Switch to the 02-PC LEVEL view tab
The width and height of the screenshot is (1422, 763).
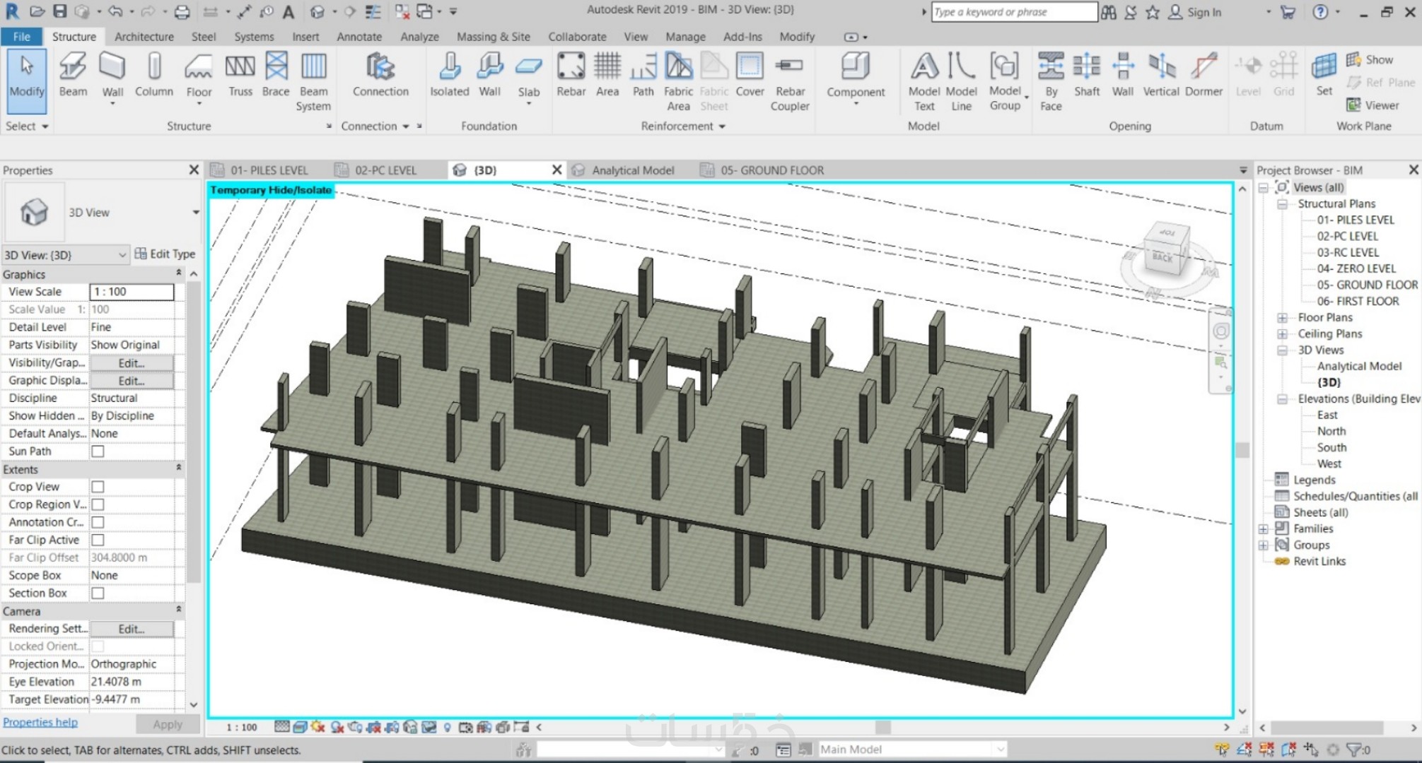click(385, 170)
